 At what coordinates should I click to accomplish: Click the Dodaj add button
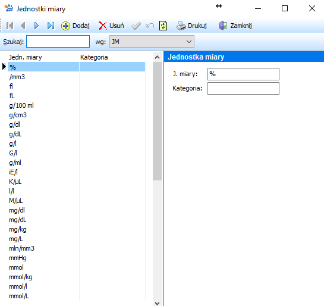pos(76,26)
